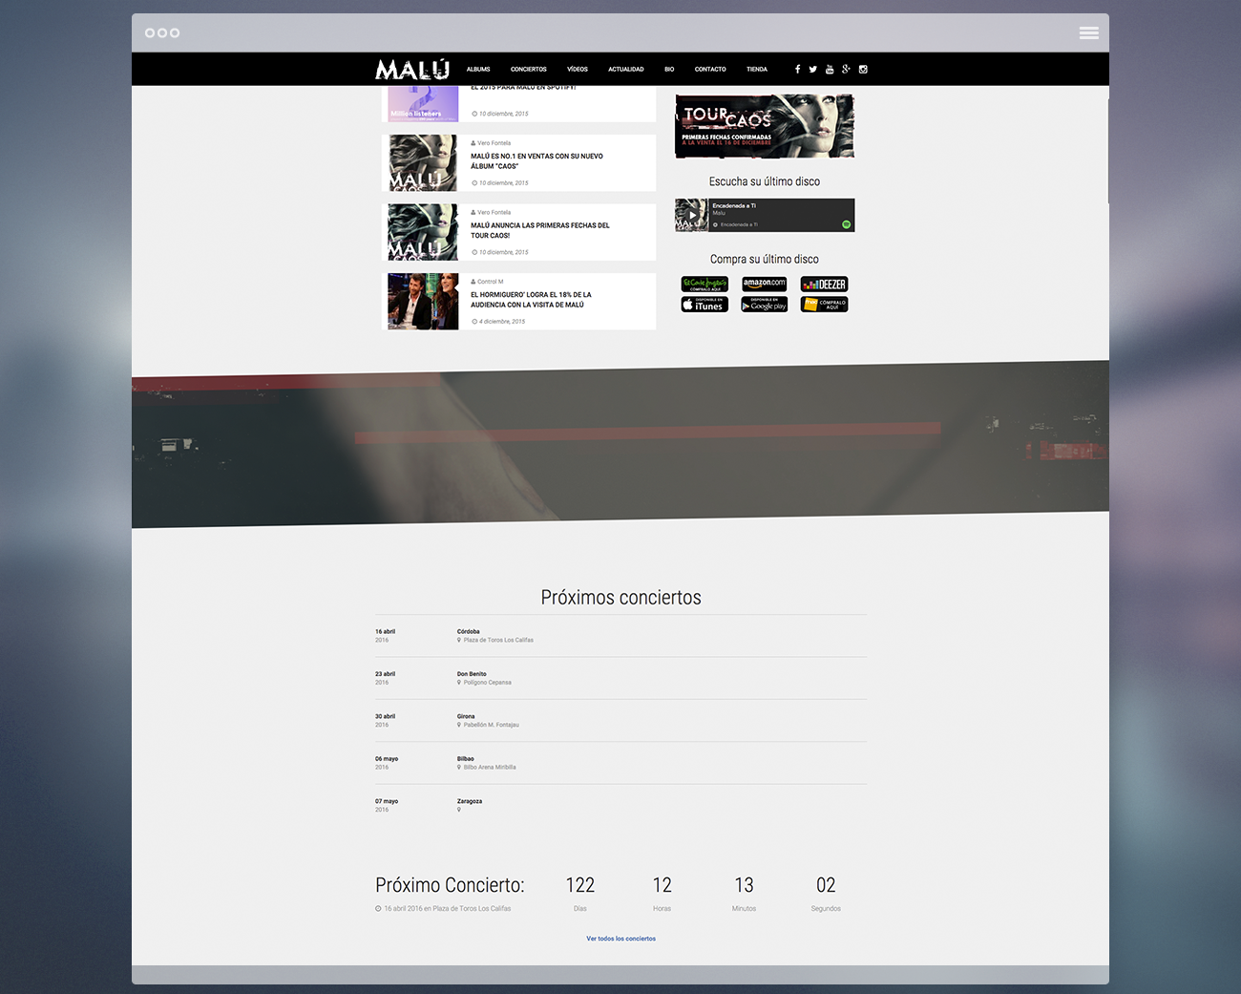
Task: Get album on Google Play badge
Action: click(765, 305)
